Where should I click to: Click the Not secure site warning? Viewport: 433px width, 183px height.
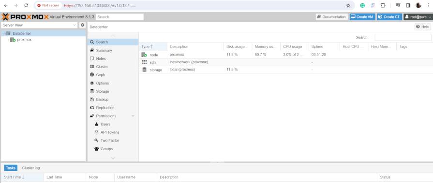coord(48,5)
